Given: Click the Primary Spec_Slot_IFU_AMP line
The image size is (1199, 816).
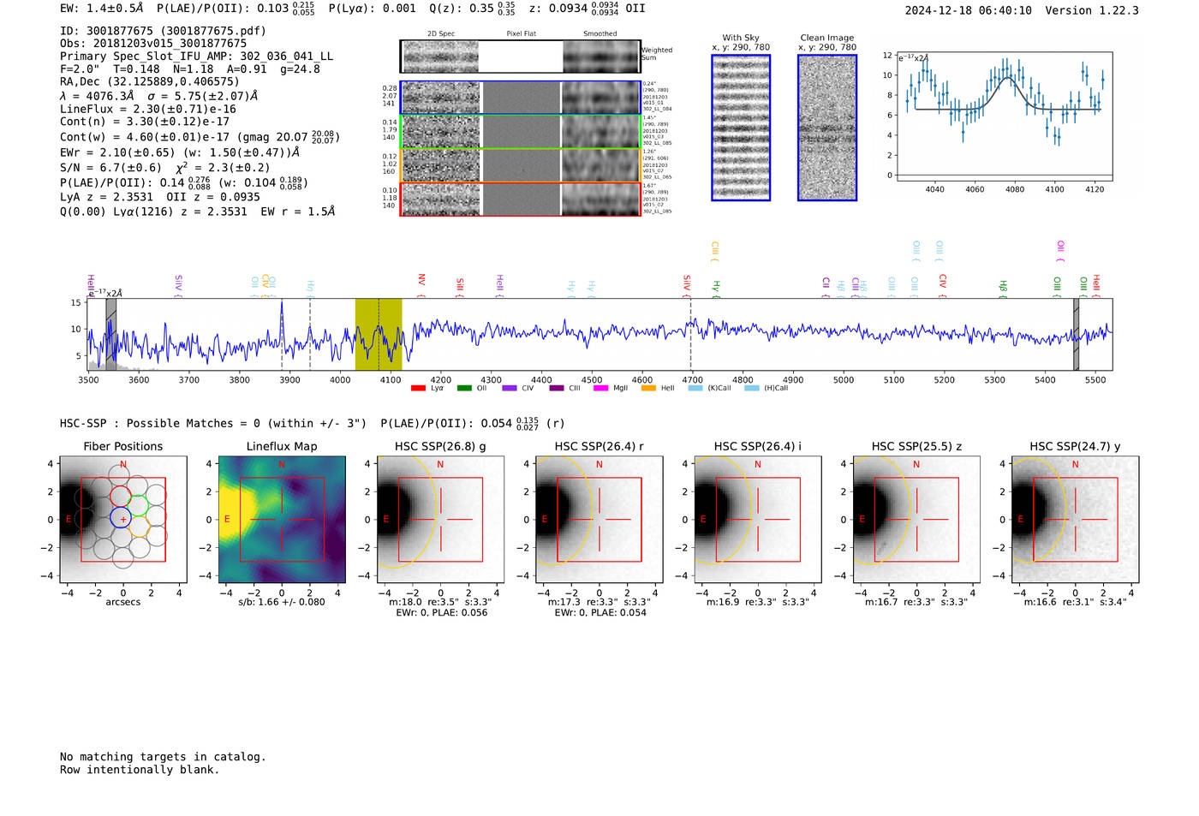Looking at the screenshot, I should [x=197, y=57].
